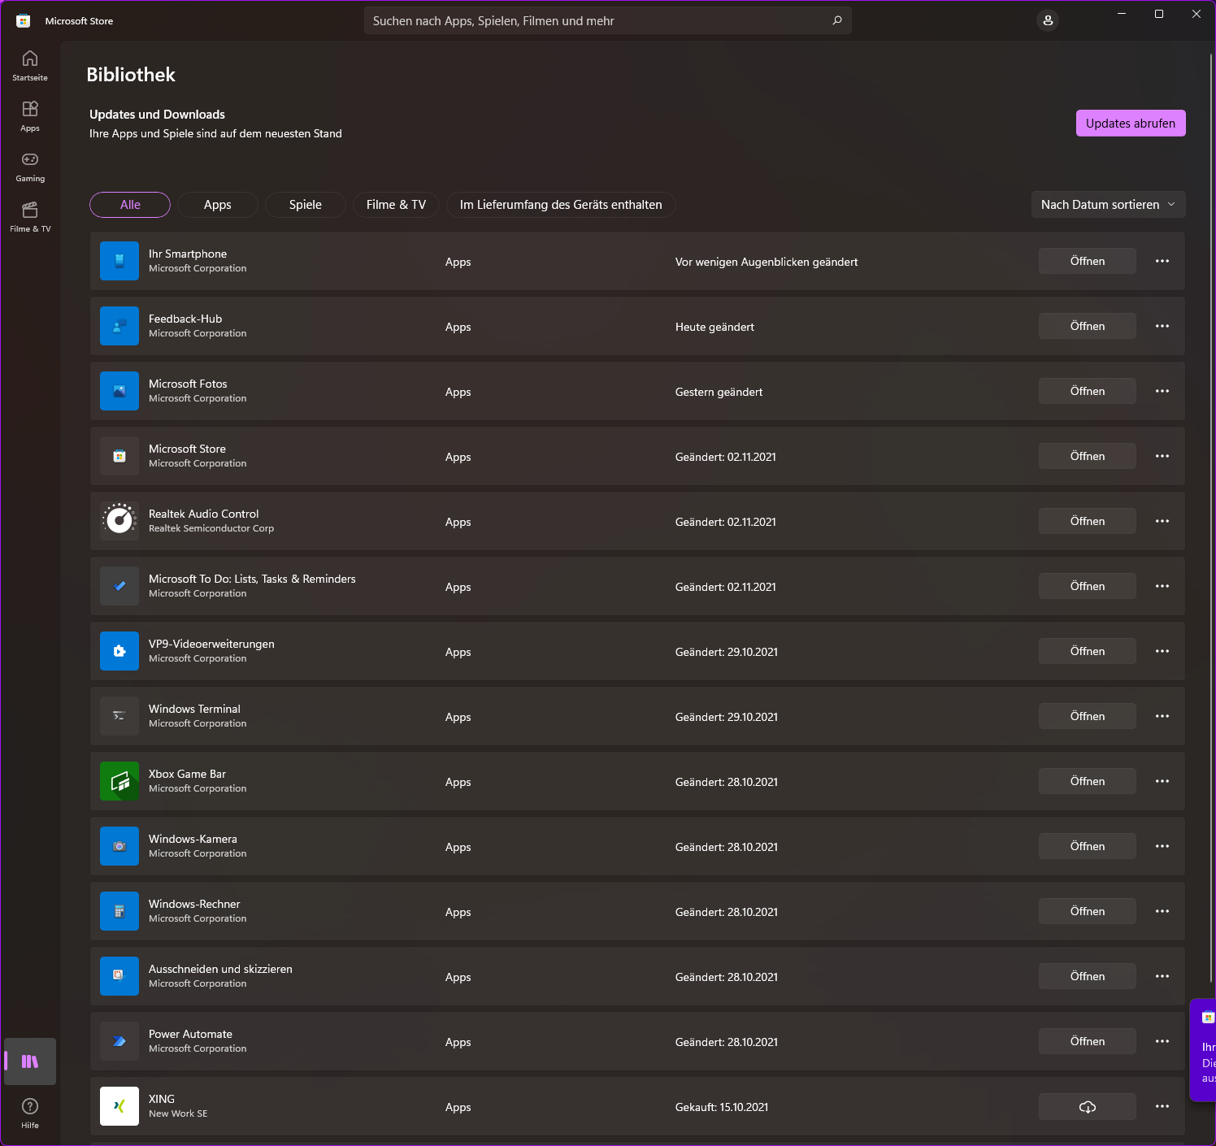Click into the Store search field

(x=593, y=20)
